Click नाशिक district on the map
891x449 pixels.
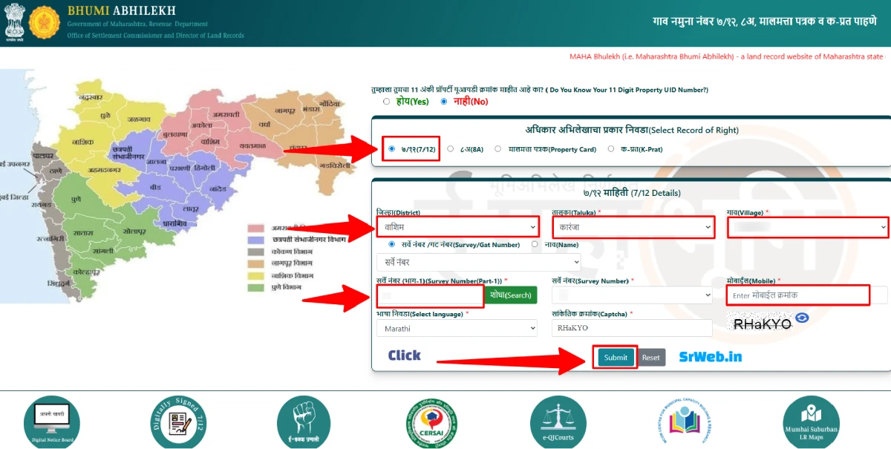(84, 141)
